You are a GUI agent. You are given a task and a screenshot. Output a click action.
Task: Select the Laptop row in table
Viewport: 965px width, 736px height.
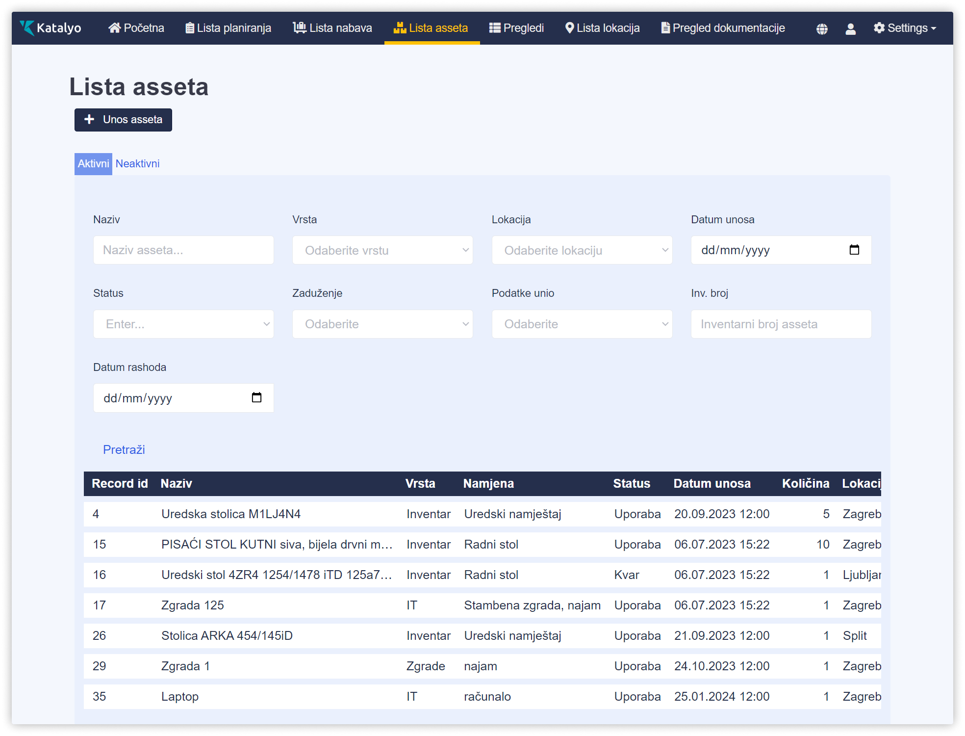tap(179, 696)
